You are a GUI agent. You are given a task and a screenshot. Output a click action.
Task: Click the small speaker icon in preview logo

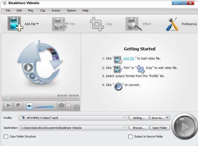tap(32, 76)
